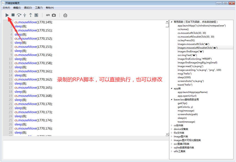Stop script execution with the square button
The width and height of the screenshot is (236, 162).
click(x=13, y=15)
